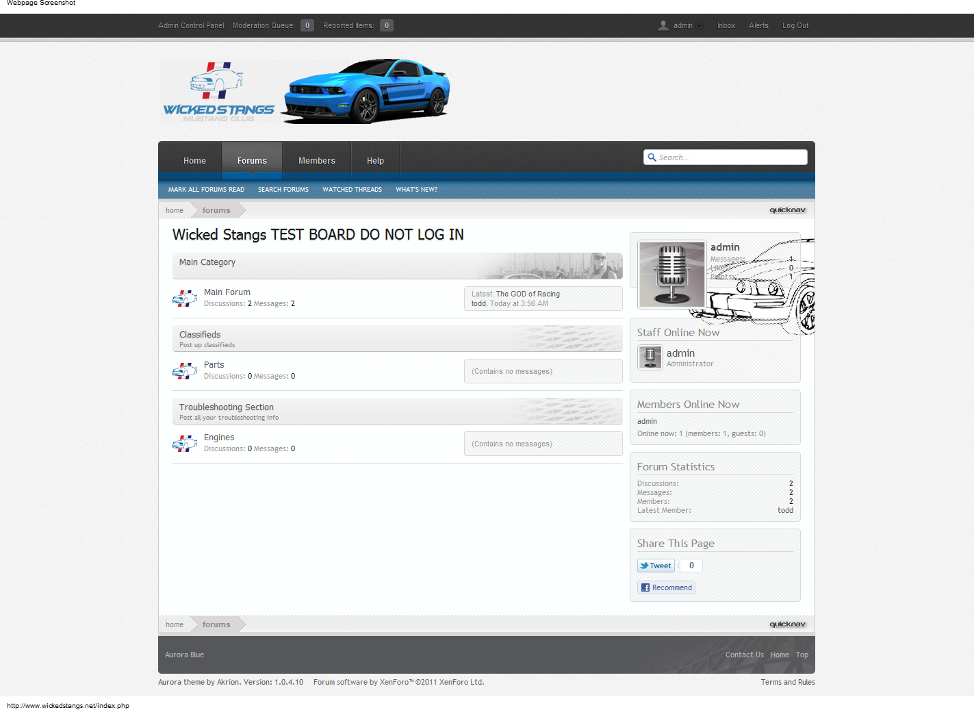Click the Facebook Recommend button
974x710 pixels.
(667, 587)
